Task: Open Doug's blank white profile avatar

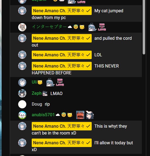Action: pos(22,104)
